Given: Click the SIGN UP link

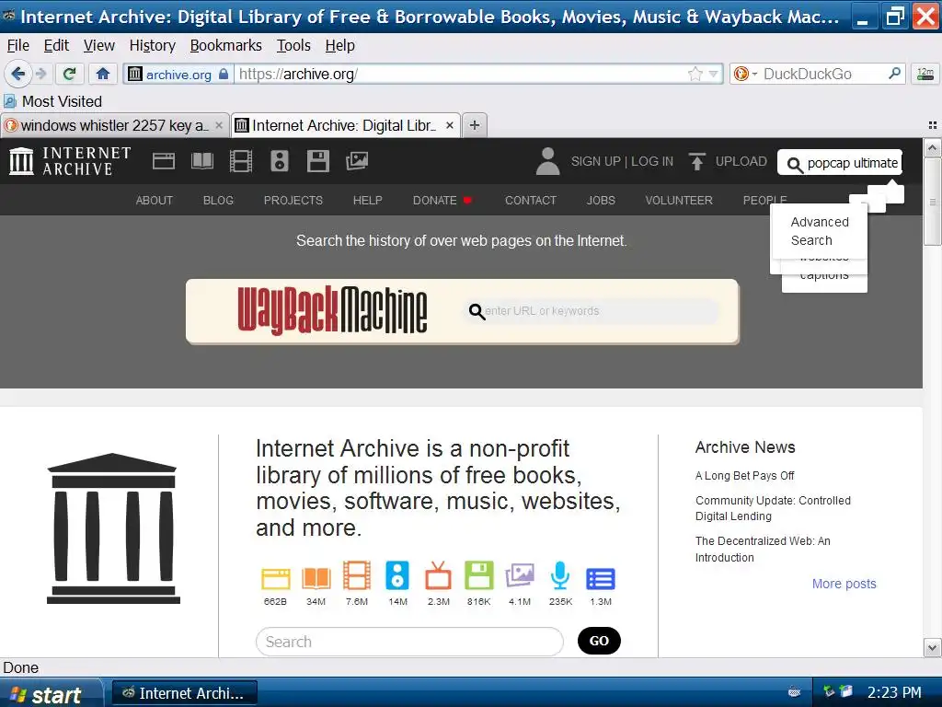Looking at the screenshot, I should [x=595, y=161].
